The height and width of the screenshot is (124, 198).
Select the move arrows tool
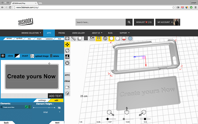pyautogui.click(x=67, y=44)
